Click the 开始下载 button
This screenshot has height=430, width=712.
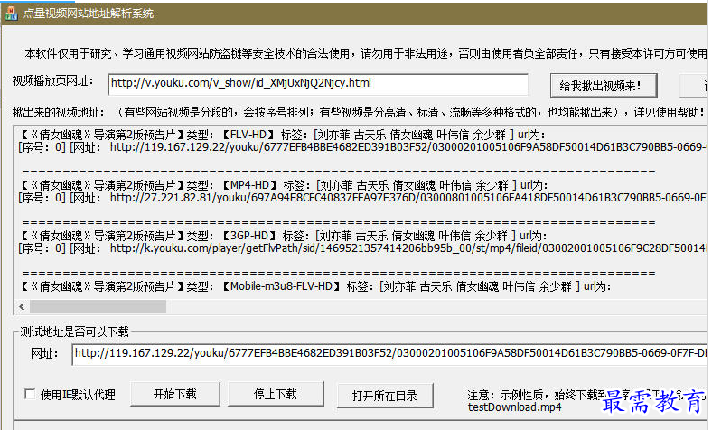(174, 394)
